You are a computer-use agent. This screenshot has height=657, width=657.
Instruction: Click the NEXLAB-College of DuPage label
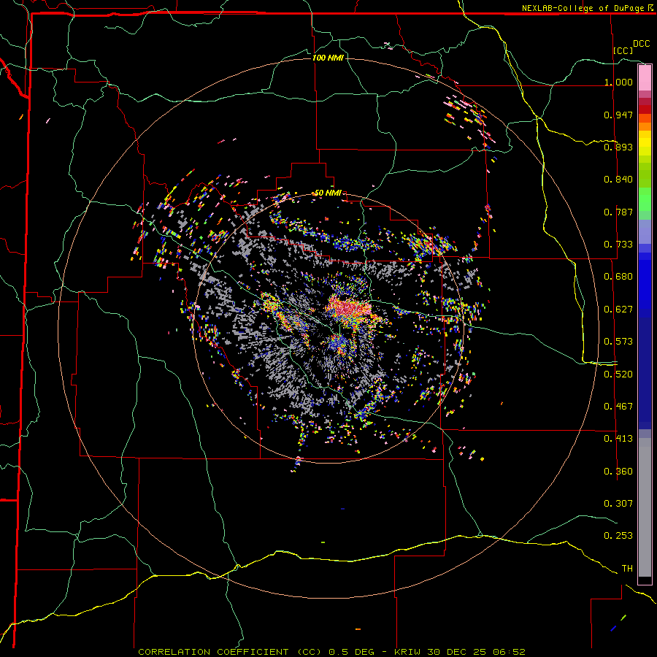click(587, 8)
